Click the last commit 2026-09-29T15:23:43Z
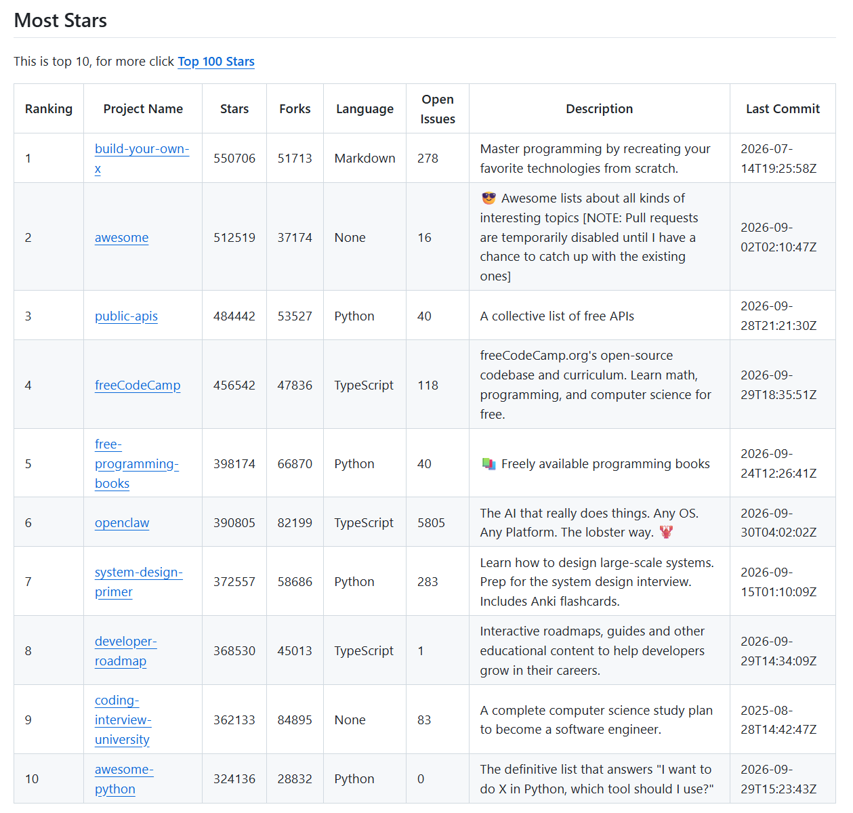This screenshot has height=813, width=853. [778, 779]
